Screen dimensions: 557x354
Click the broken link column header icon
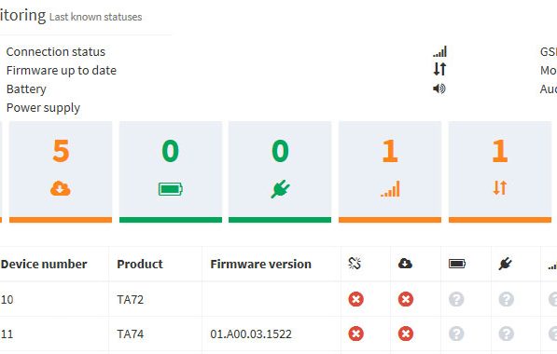coord(355,264)
